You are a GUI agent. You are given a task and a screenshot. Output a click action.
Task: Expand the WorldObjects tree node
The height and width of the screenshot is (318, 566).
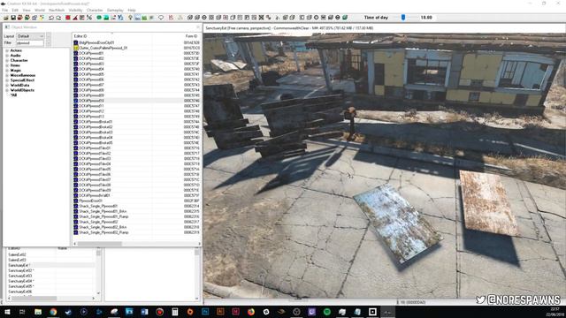tap(7, 90)
